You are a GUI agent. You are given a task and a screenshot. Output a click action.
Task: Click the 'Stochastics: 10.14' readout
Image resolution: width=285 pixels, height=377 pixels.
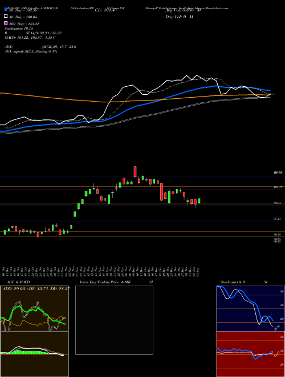pos(19,29)
